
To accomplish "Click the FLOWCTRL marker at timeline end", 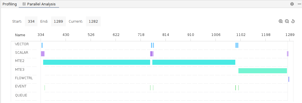I will [x=289, y=79].
